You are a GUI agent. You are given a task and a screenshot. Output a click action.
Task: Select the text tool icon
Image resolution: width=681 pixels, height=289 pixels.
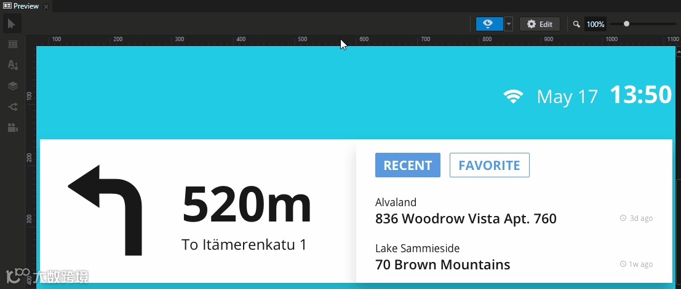pyautogui.click(x=12, y=65)
